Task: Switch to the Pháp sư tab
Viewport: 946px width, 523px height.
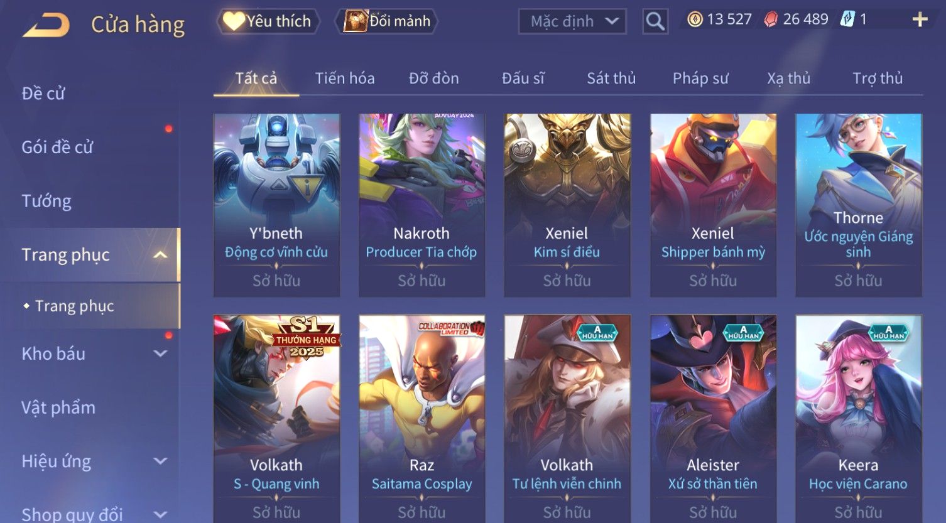Action: coord(700,78)
